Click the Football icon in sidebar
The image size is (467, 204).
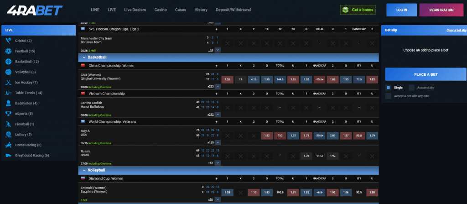click(x=8, y=51)
